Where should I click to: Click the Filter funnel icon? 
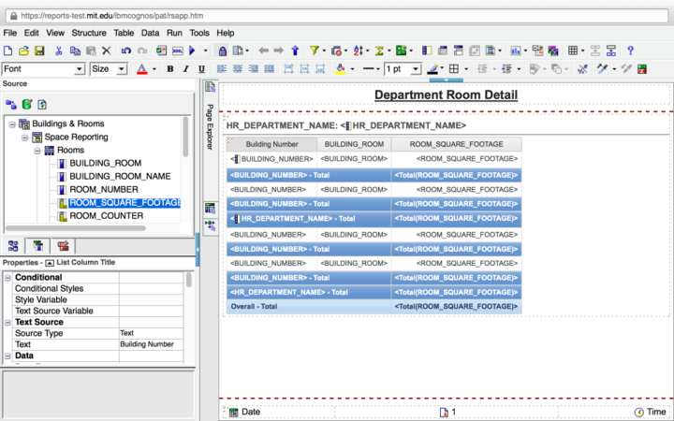point(314,51)
